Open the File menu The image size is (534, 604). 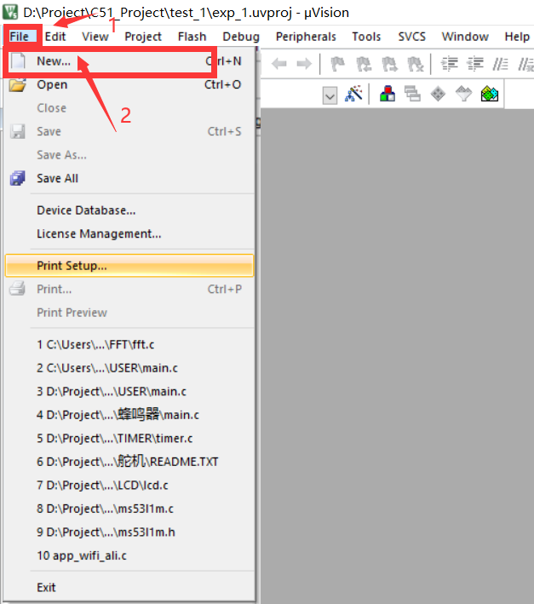pyautogui.click(x=20, y=37)
